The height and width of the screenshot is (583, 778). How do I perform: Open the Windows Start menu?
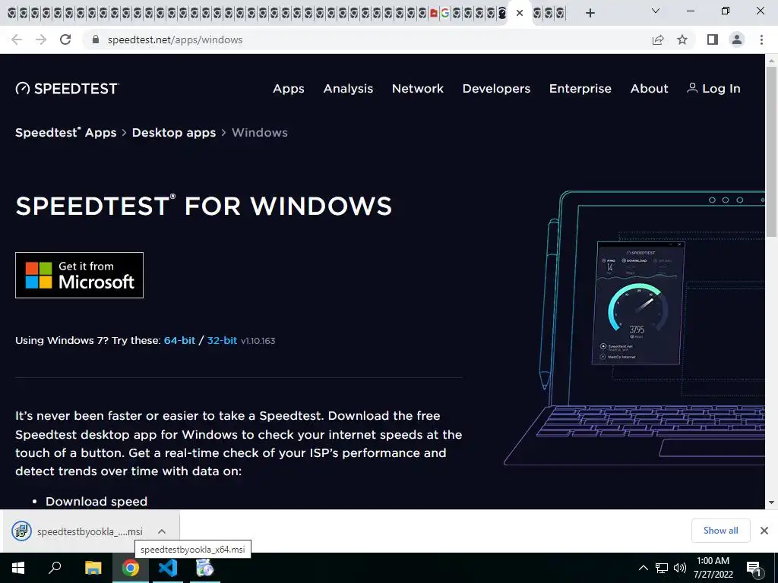[x=18, y=568]
